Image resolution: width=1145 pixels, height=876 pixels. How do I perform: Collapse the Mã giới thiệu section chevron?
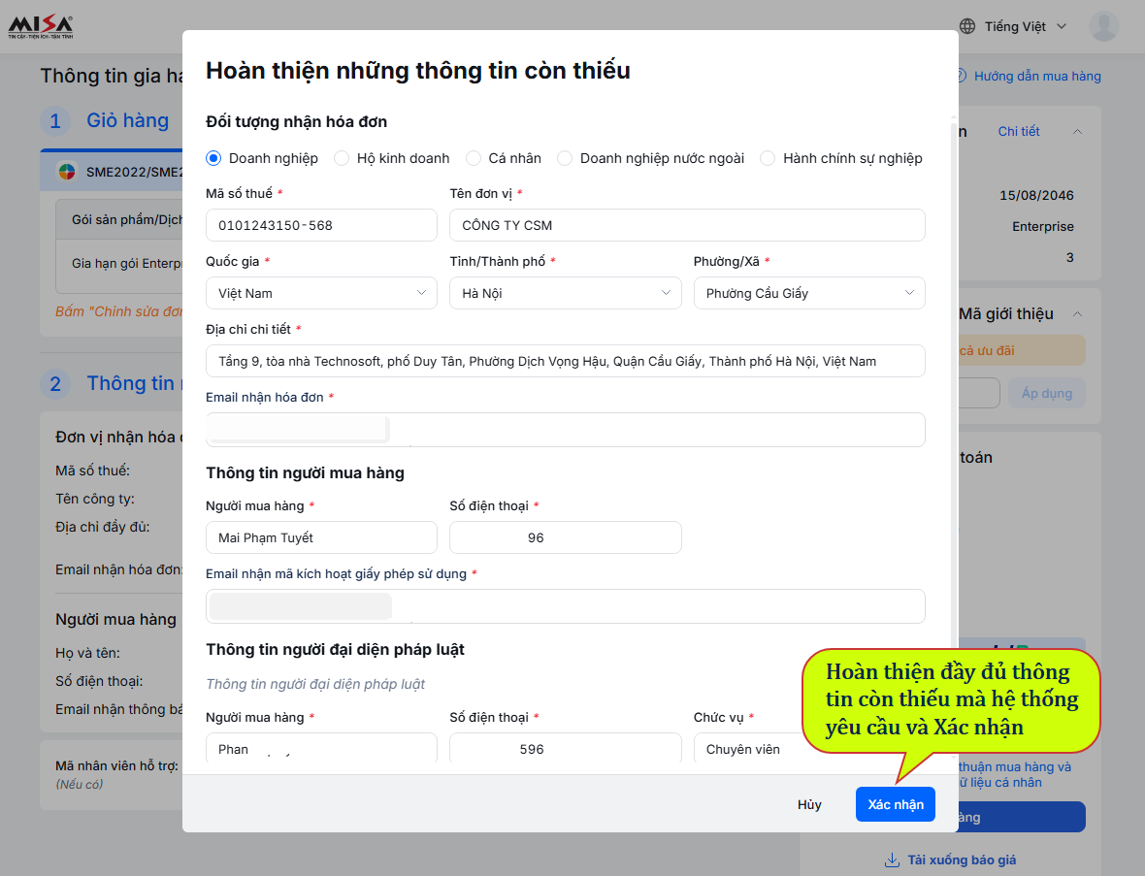pyautogui.click(x=1077, y=314)
